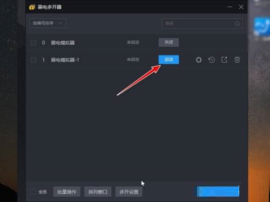Screen dimensions: 270x202
Task: Open settings gear for 雷电模拟器-1
Action: (199, 60)
